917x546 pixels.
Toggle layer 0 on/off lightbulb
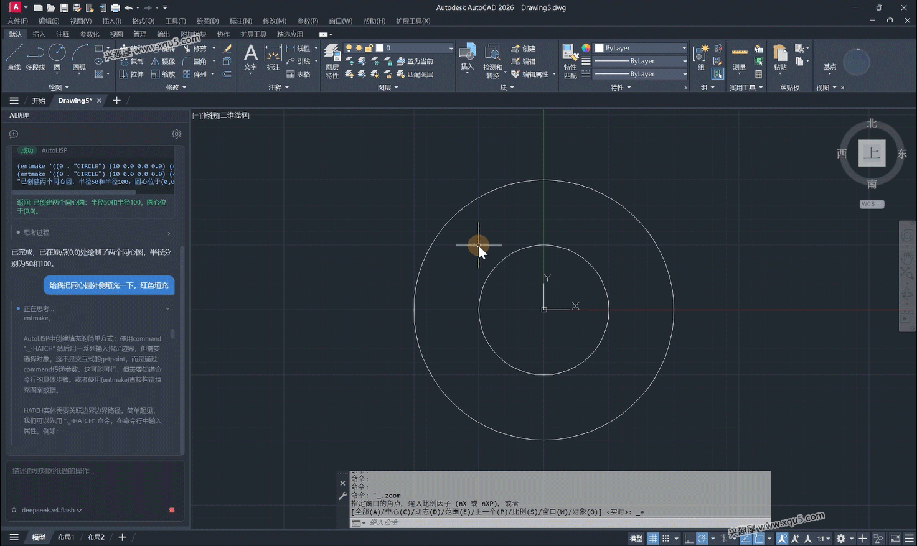349,48
